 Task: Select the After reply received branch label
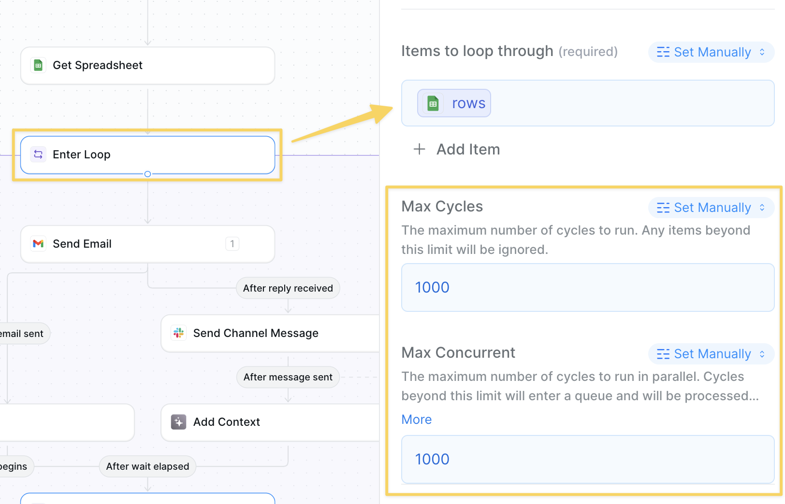click(288, 288)
